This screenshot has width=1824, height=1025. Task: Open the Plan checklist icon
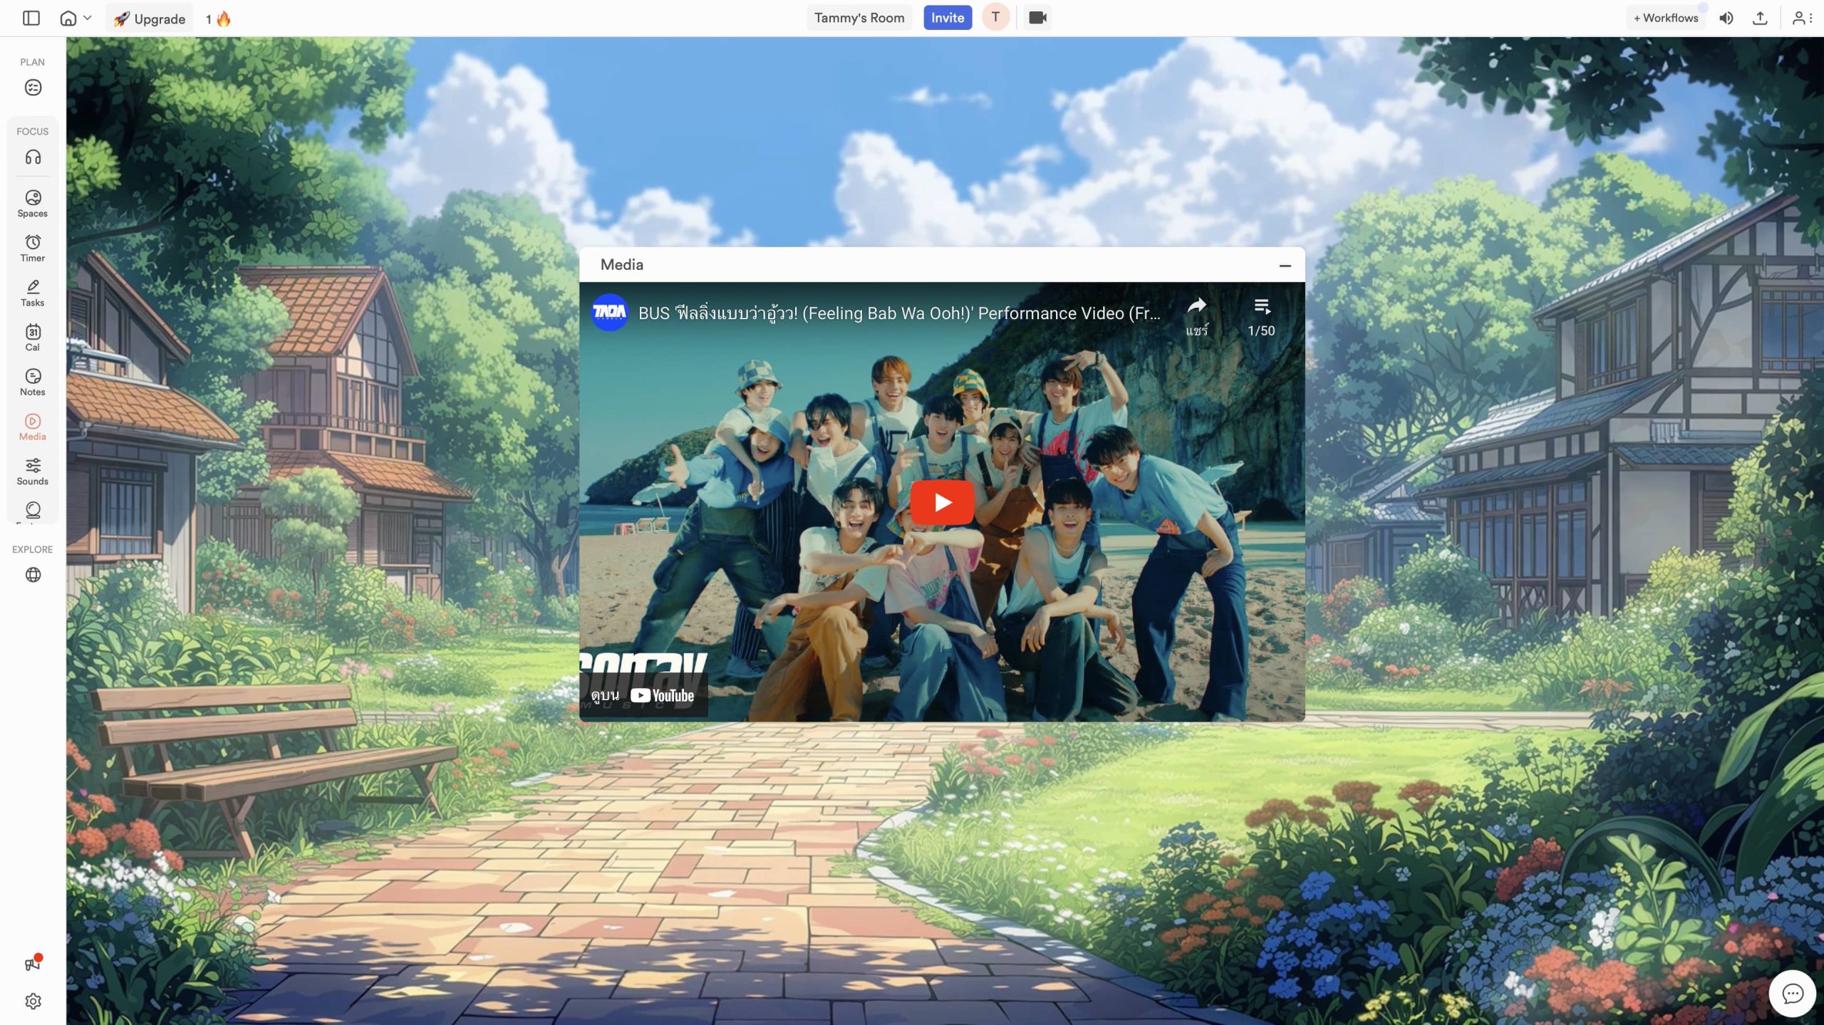[x=33, y=88]
